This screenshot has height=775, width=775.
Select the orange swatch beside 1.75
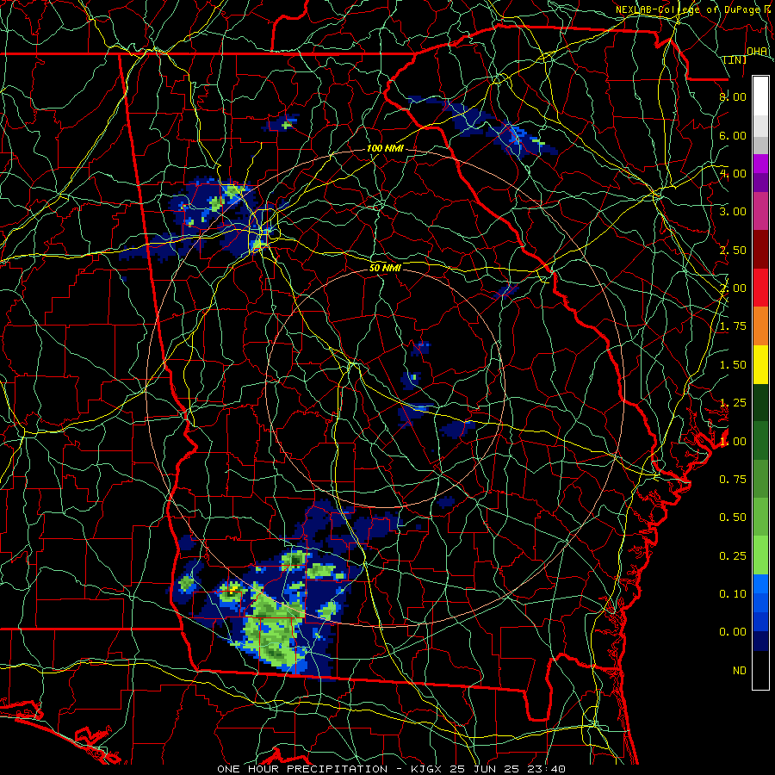tap(760, 325)
